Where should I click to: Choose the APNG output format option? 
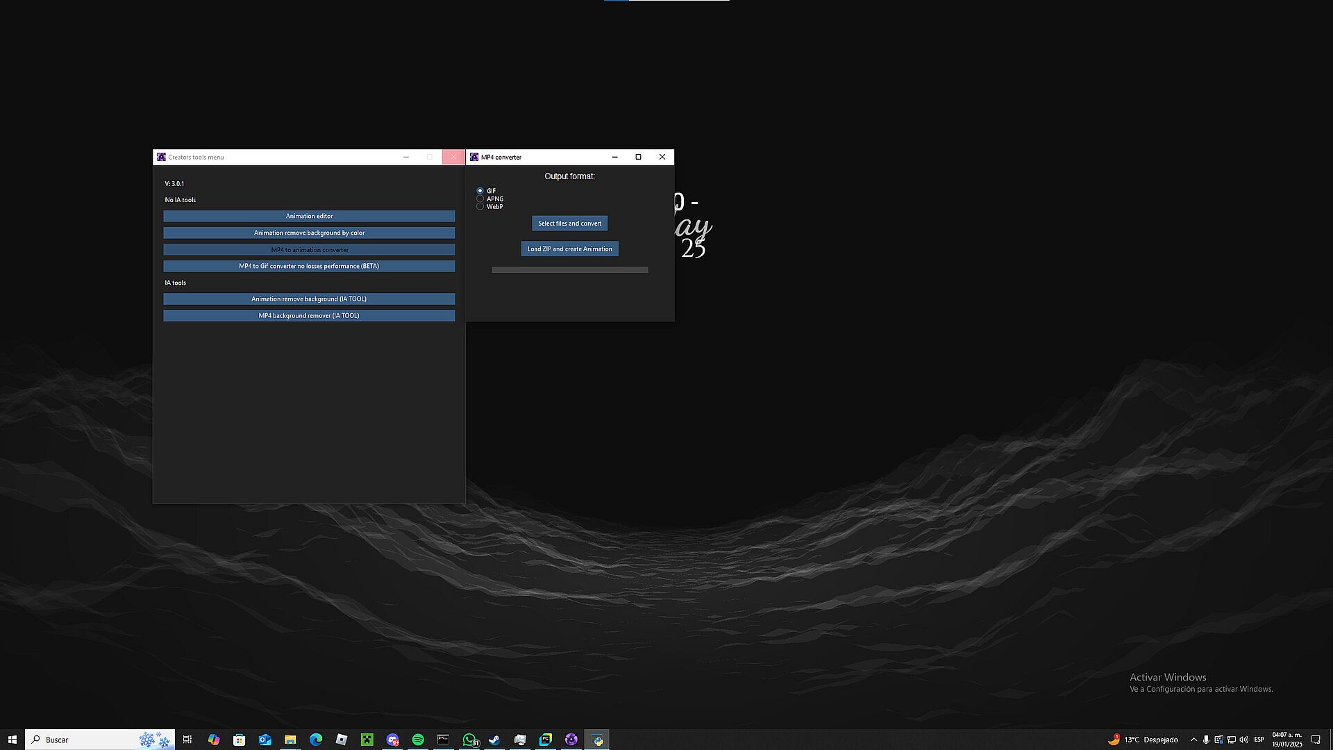(x=480, y=199)
